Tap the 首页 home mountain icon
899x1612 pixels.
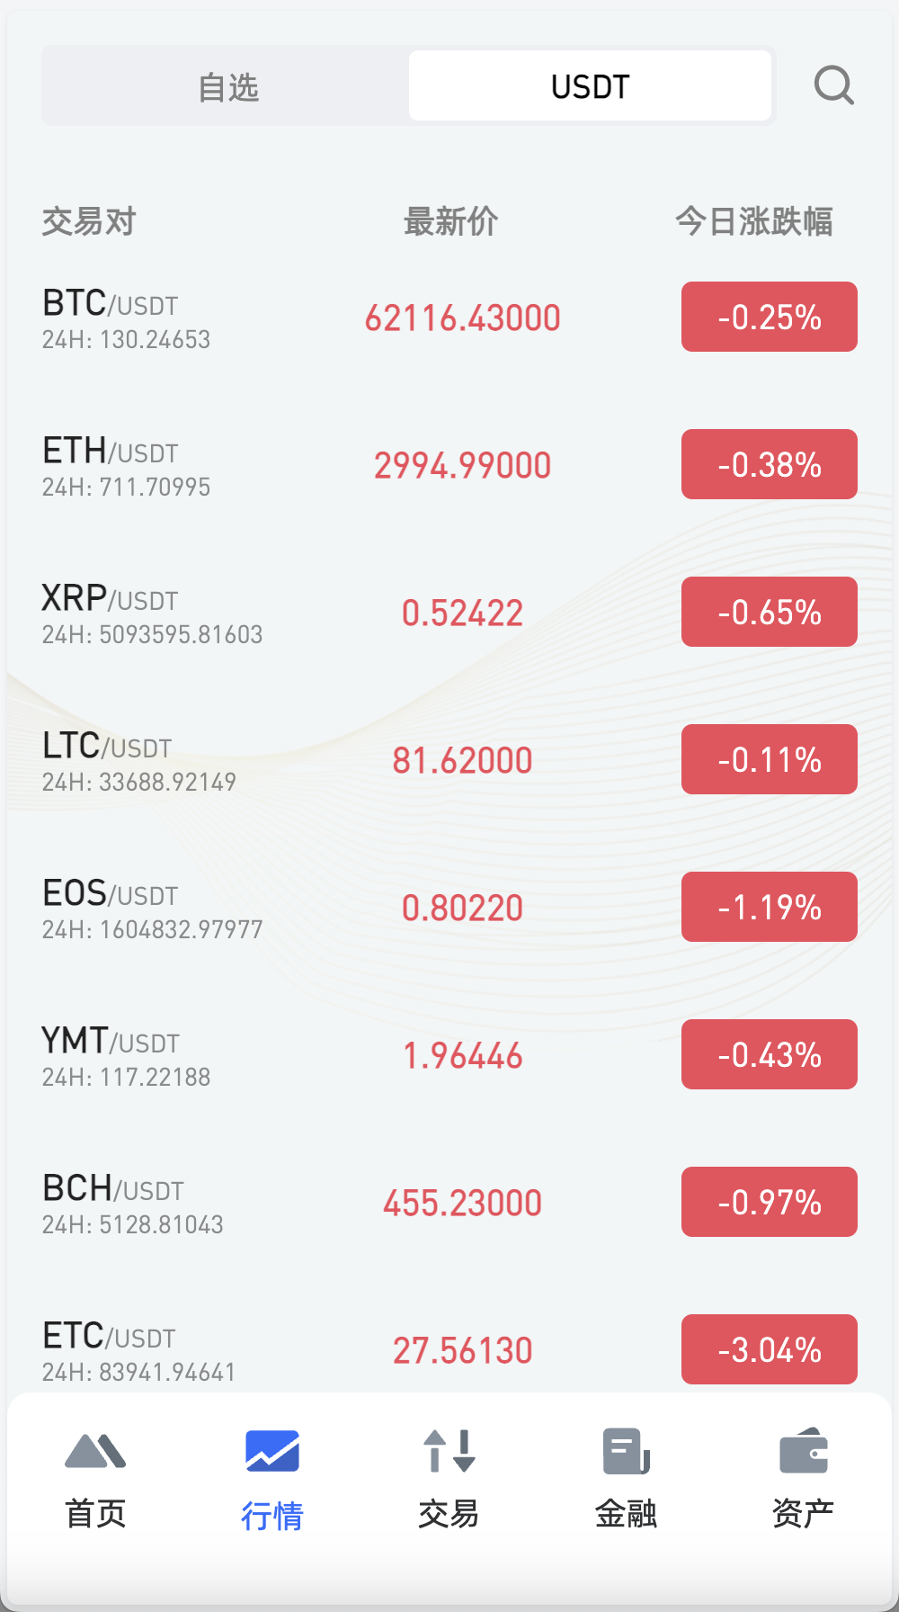tap(95, 1450)
